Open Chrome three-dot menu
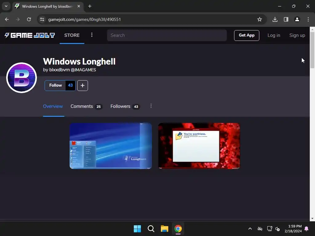This screenshot has width=315, height=236. click(308, 19)
